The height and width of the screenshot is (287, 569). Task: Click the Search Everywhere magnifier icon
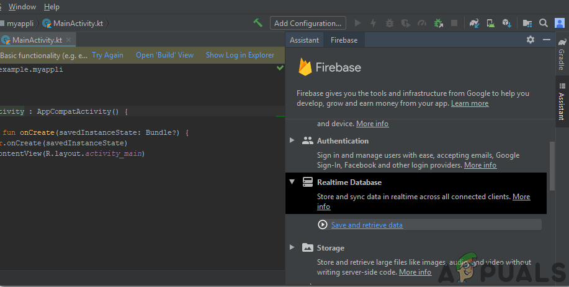(543, 23)
